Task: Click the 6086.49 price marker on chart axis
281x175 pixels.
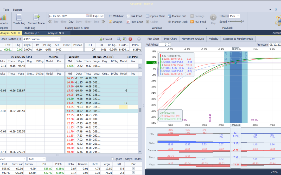Action: (x=236, y=125)
